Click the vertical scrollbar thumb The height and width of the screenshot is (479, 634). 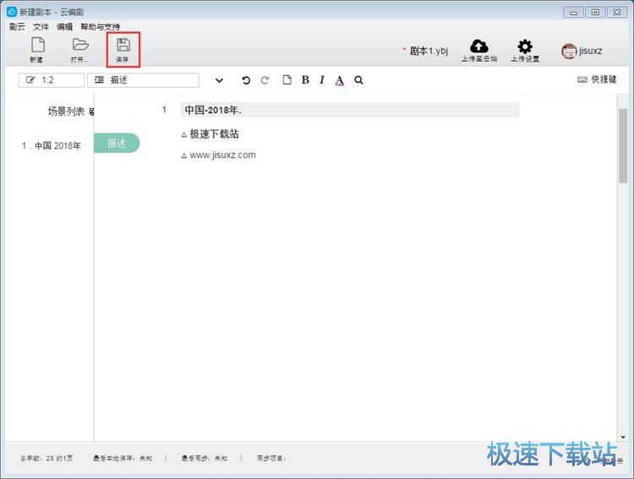tap(623, 145)
